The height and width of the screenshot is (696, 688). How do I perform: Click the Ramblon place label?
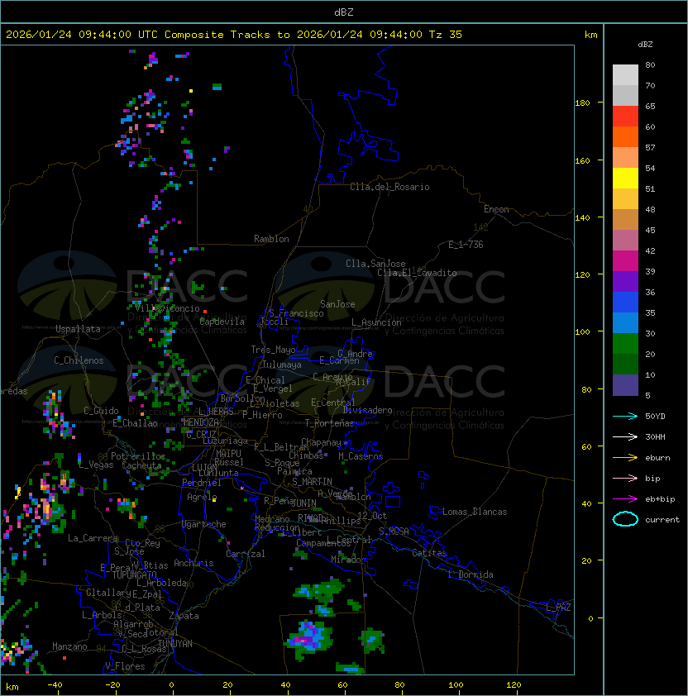coord(271,239)
